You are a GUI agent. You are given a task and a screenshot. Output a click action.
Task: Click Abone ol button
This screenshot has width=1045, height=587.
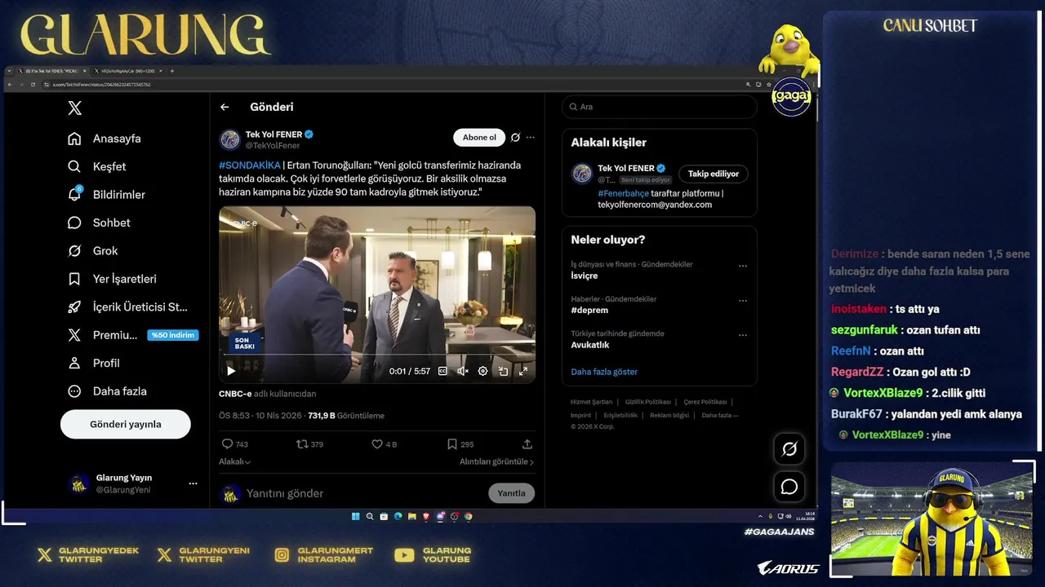pos(479,137)
